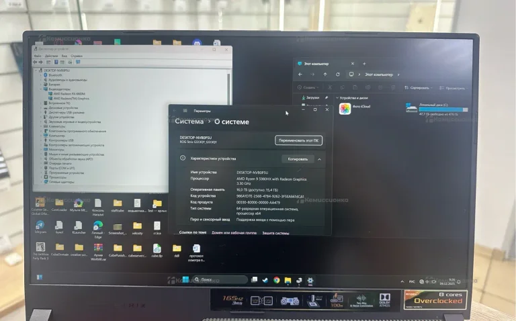Click the Explorer refresh icon
This screenshot has height=321, width=516.
(338, 75)
